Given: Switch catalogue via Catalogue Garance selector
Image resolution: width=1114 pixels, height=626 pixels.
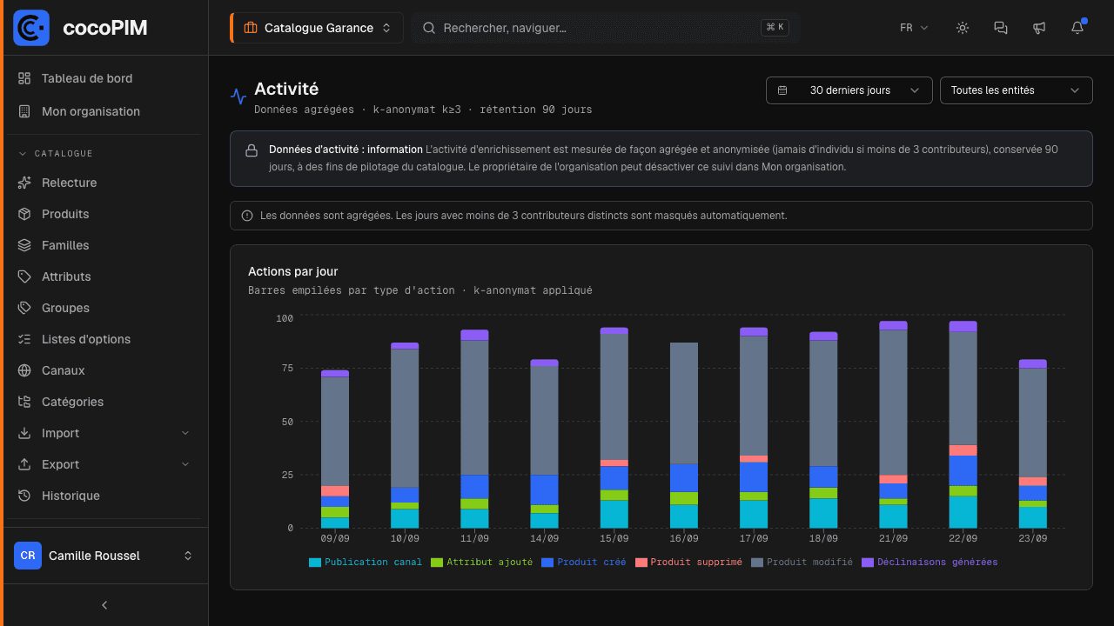Looking at the screenshot, I should 317,28.
